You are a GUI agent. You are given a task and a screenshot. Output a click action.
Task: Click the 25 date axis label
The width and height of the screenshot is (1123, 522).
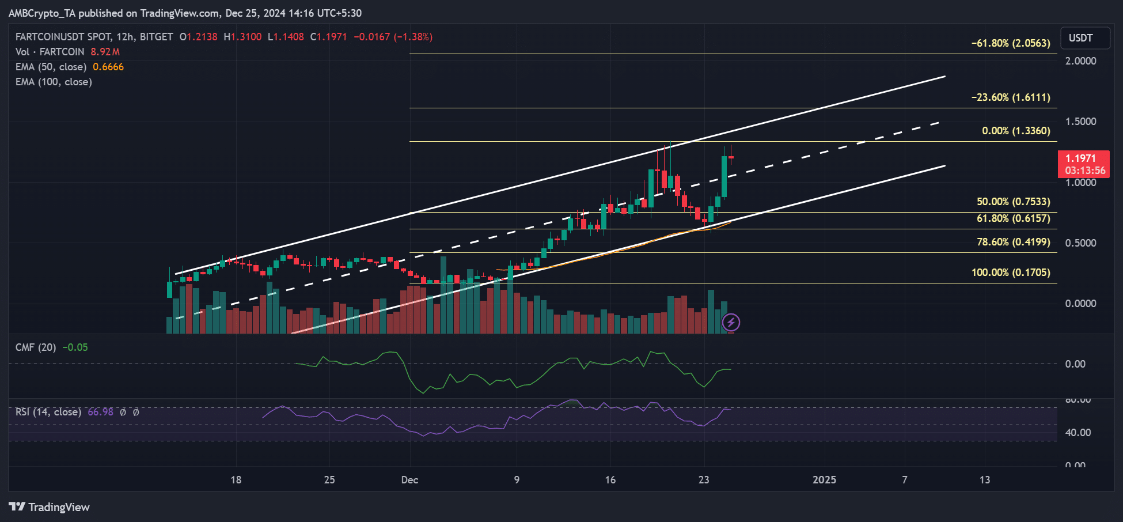pyautogui.click(x=329, y=480)
